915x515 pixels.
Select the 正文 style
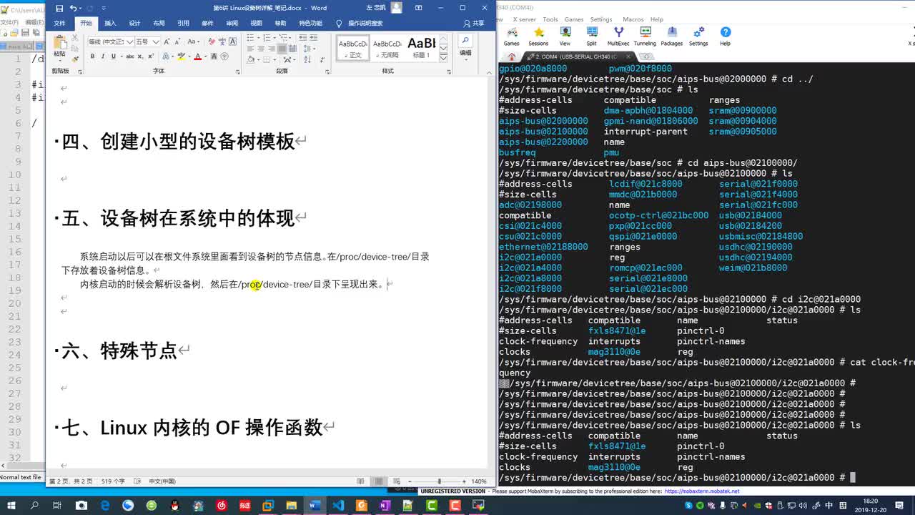tap(353, 48)
